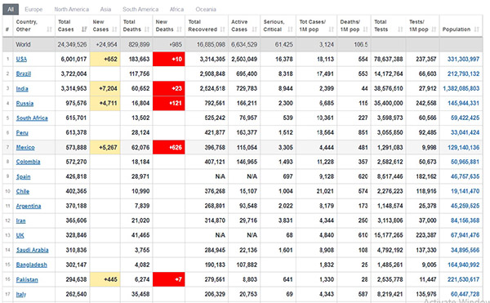Select Brazil total cases 3,722,004

pyautogui.click(x=73, y=74)
